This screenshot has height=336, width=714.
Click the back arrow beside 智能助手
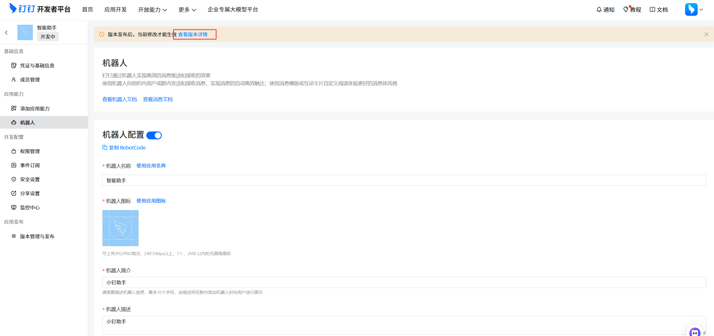click(x=6, y=33)
